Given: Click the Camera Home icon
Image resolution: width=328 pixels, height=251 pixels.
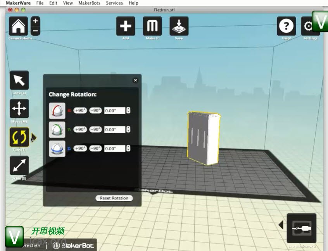Looking at the screenshot, I should click(19, 26).
